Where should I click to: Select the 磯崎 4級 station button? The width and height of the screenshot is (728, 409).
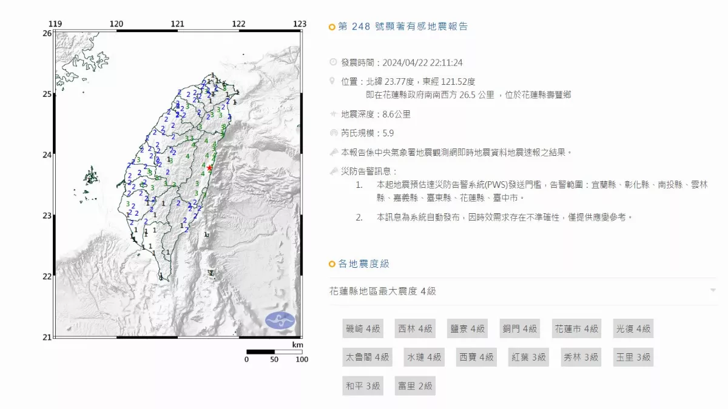[363, 328]
